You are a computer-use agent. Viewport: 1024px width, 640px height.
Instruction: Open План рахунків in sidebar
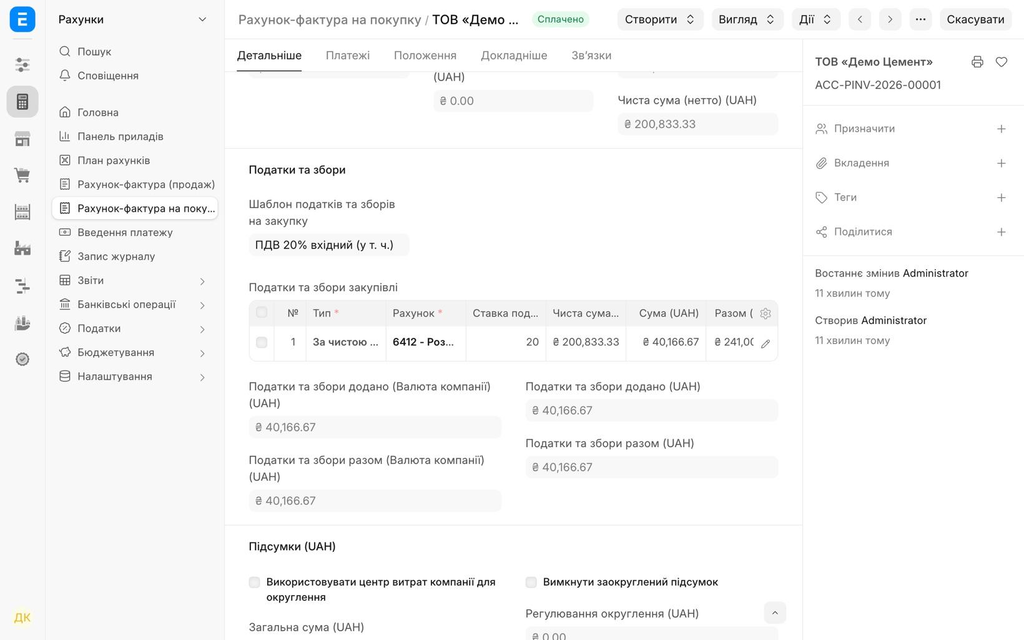(135, 160)
